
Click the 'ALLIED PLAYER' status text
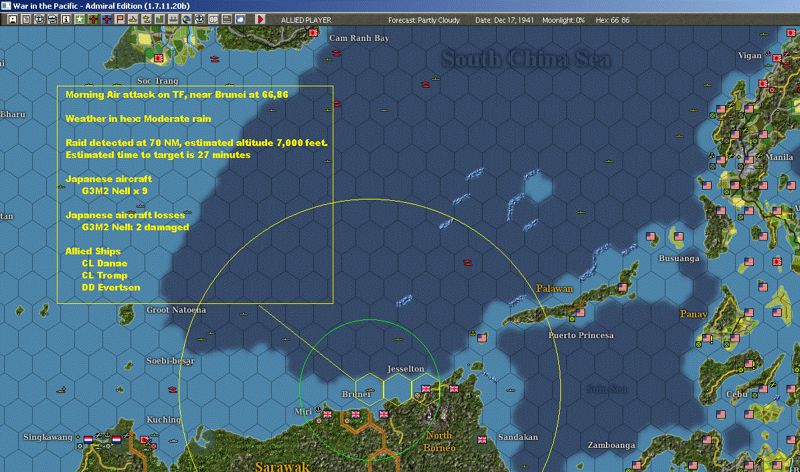[x=306, y=20]
